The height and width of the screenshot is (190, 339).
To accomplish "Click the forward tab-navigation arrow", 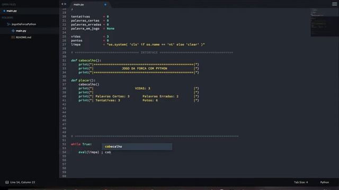I will [x=65, y=4].
